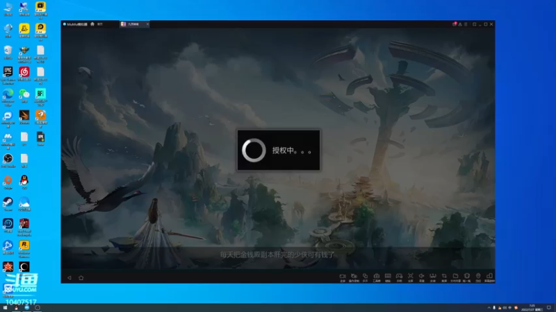
Task: Click the Android back triangle button
Action: [x=69, y=278]
